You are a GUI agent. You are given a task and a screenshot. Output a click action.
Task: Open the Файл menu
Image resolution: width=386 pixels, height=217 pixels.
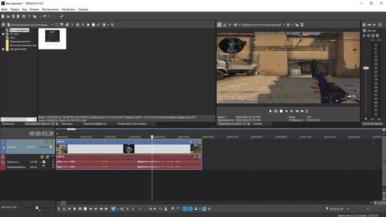pyautogui.click(x=4, y=10)
